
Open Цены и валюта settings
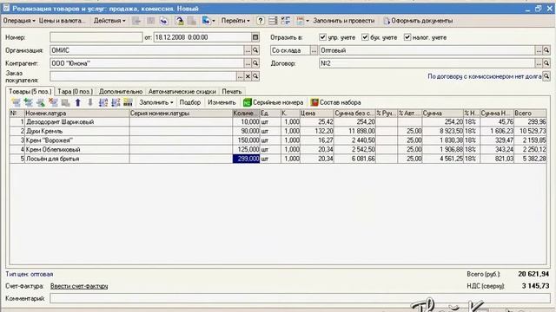pyautogui.click(x=62, y=21)
